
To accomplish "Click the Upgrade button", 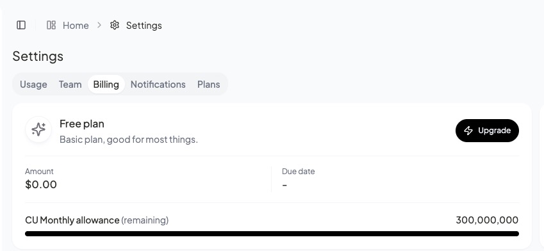I will tap(487, 131).
